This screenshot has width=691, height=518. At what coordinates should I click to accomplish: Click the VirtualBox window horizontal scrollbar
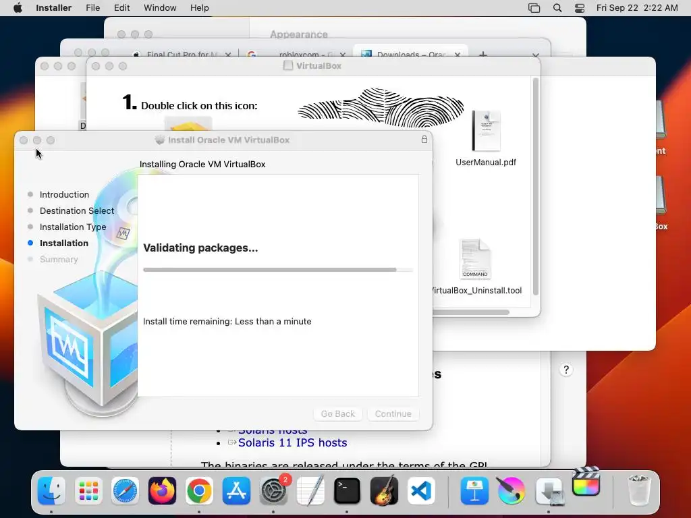470,312
